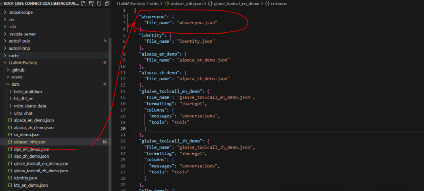Image resolution: width=424 pixels, height=191 pixels.
Task: Click "glaive_toolcall_zh_demo.json" string on line 23
Action: 215,147
